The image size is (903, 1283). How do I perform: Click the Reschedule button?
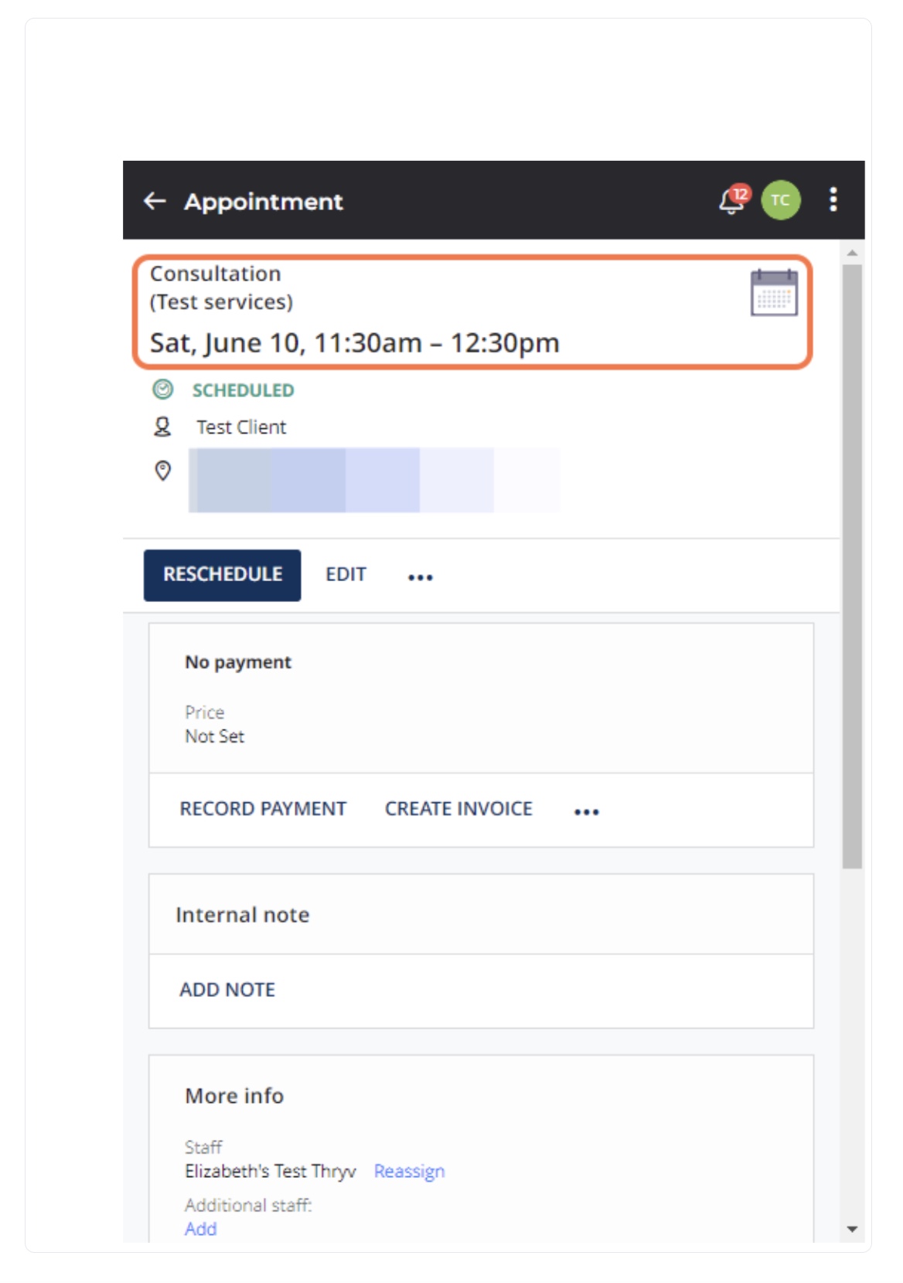click(x=222, y=574)
